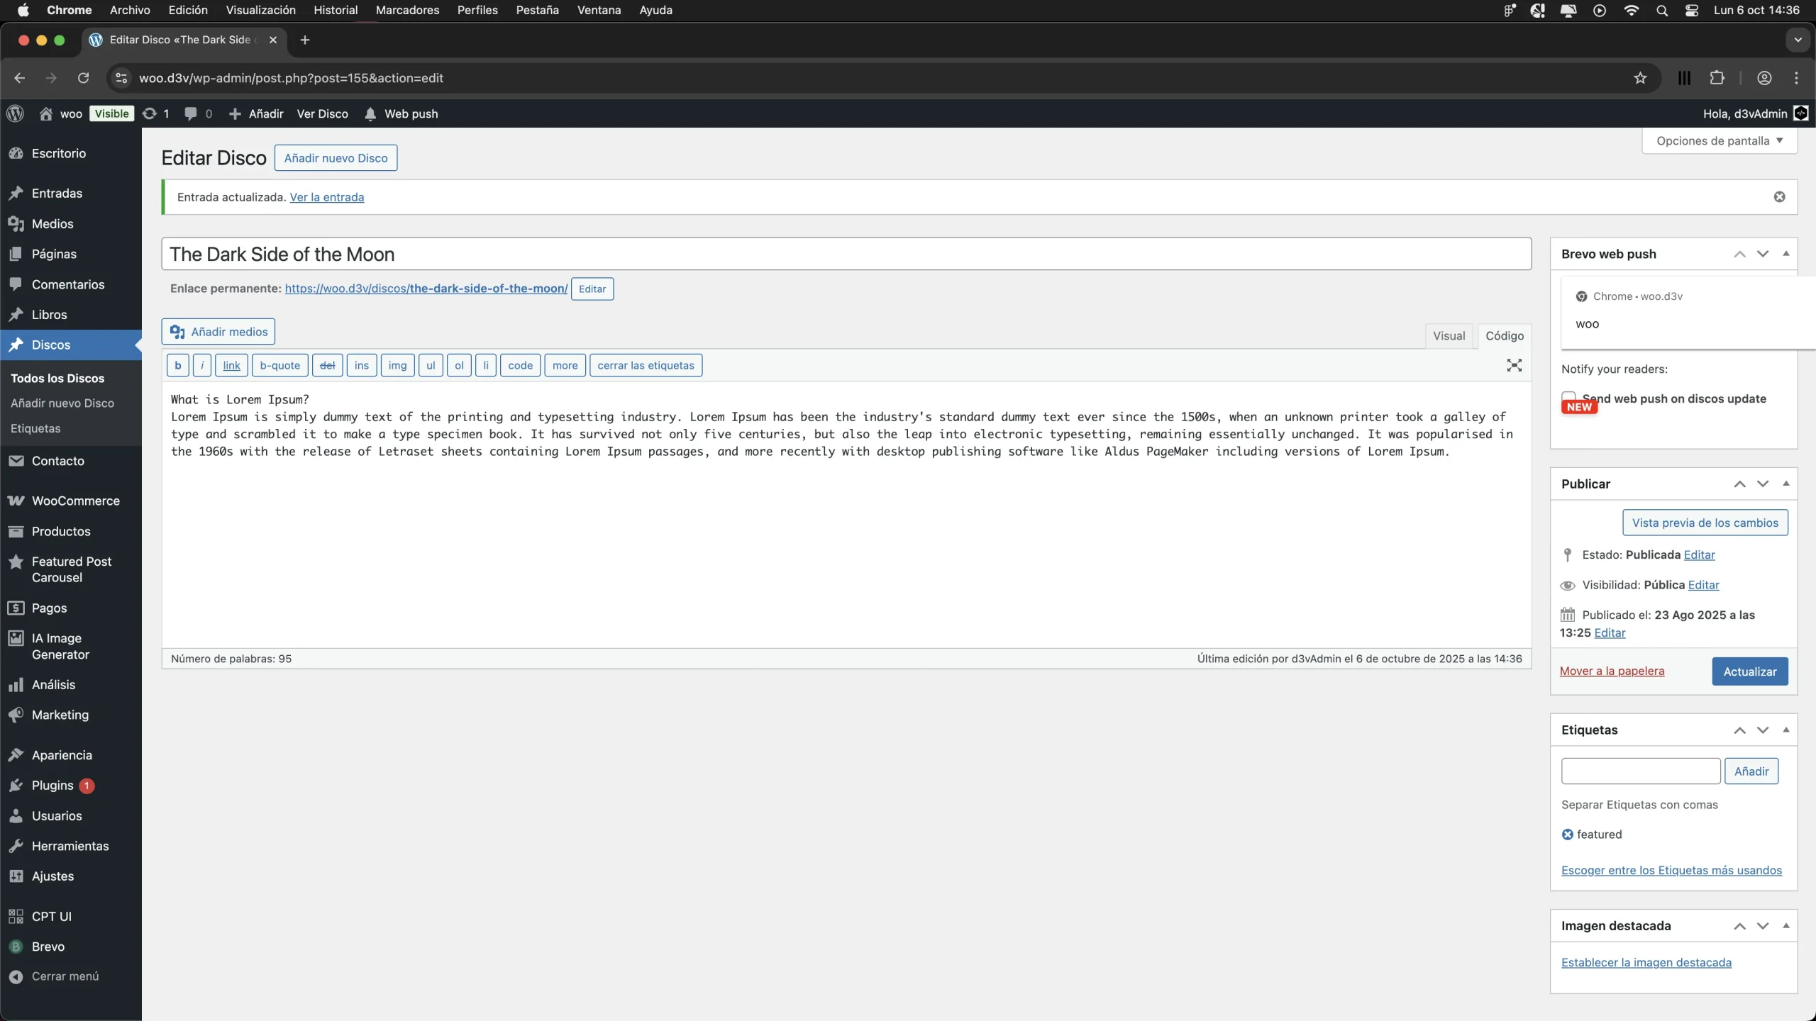Image resolution: width=1816 pixels, height=1021 pixels.
Task: Move Brevo web push panel down
Action: coord(1763,254)
